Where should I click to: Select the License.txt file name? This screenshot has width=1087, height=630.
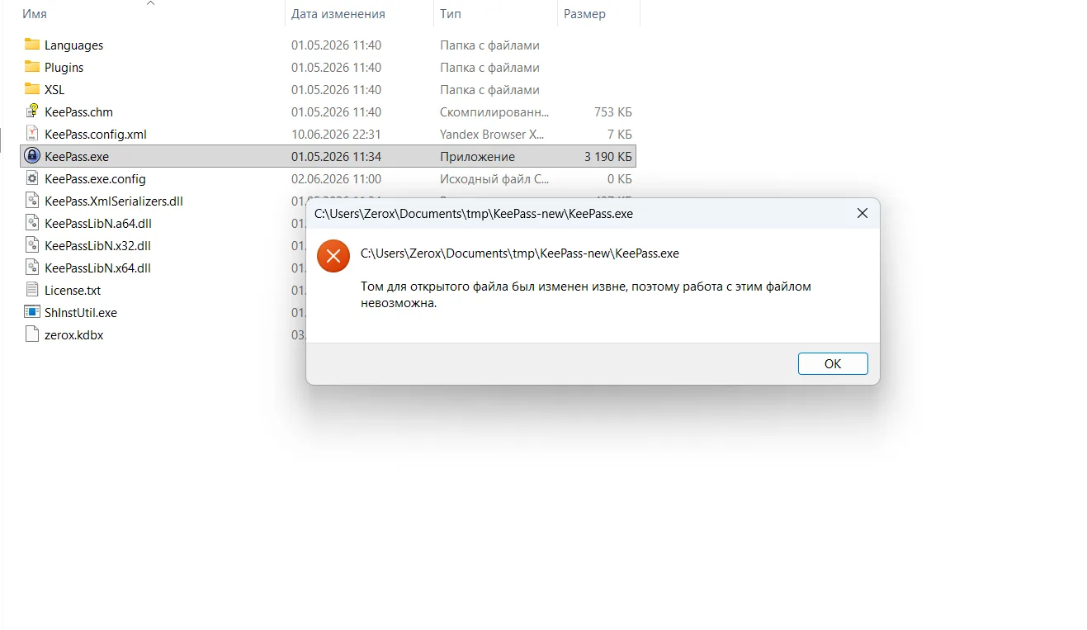click(x=73, y=291)
